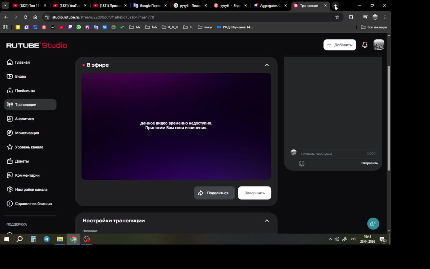430x269 pixels.
Task: View site information icon in address bar
Action: coord(47,17)
